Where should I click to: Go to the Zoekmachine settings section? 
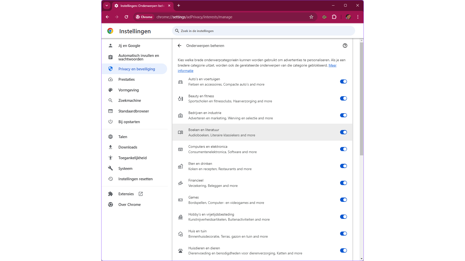coord(129,101)
